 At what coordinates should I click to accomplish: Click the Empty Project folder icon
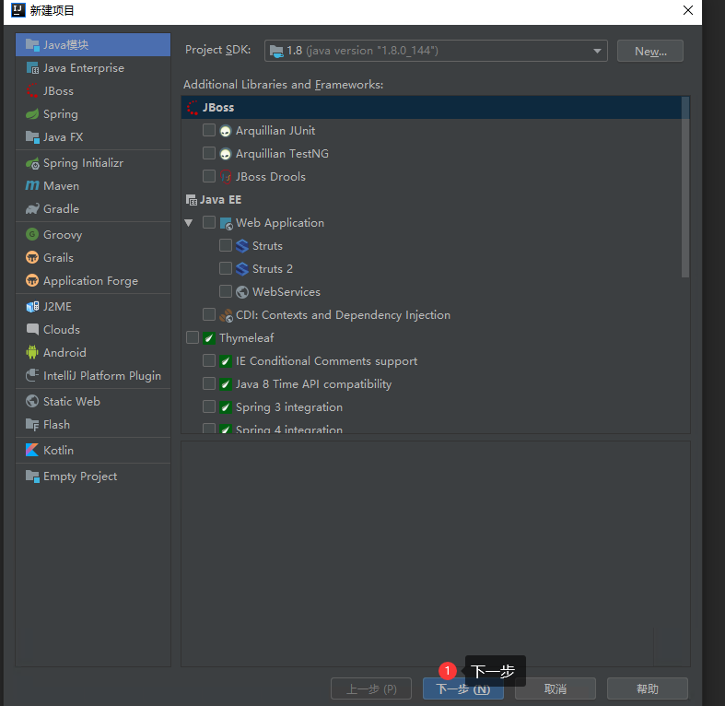[x=32, y=477]
